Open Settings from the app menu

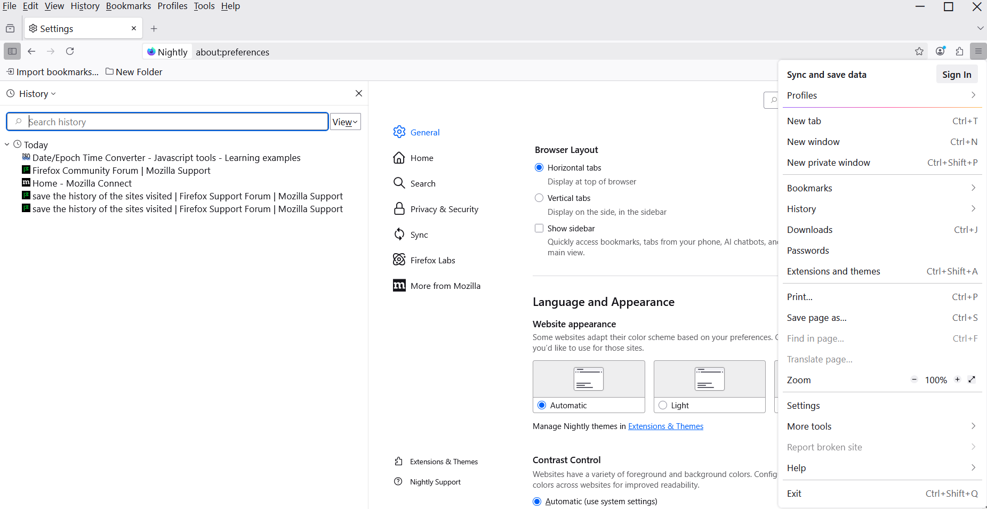pos(882,406)
